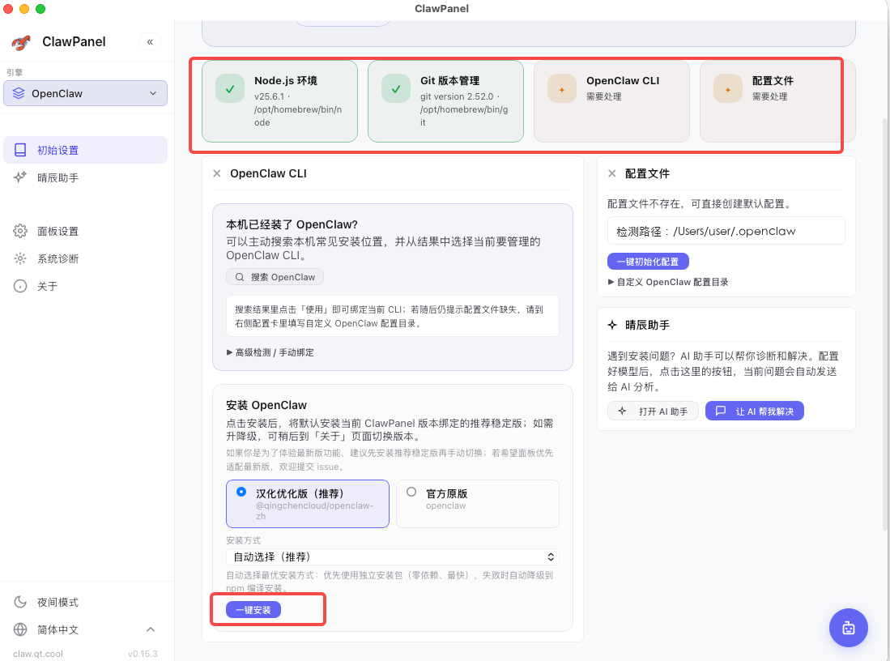Expand 自定义 OpenClaw 配置目录
Viewport: 890px width, 661px height.
tap(668, 282)
